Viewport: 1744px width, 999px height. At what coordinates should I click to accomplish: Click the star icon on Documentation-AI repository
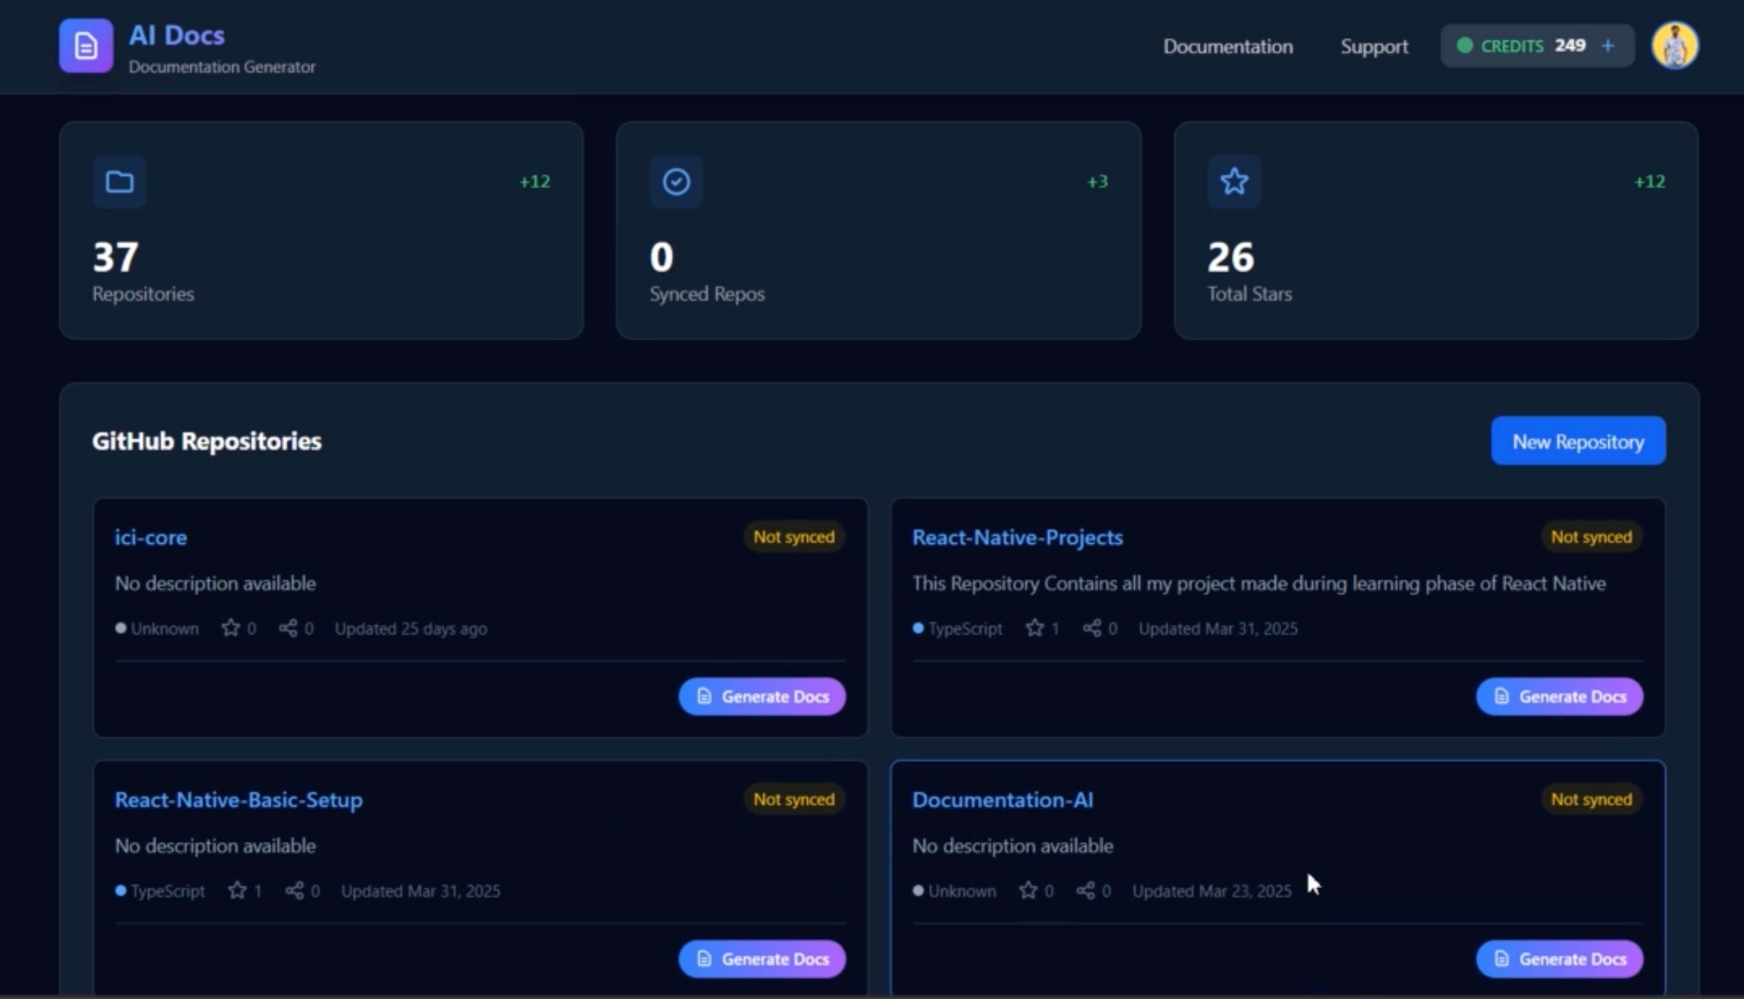click(1028, 890)
